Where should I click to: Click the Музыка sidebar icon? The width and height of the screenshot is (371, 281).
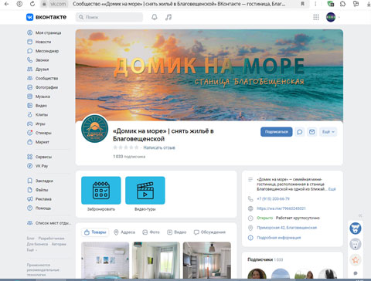(30, 96)
